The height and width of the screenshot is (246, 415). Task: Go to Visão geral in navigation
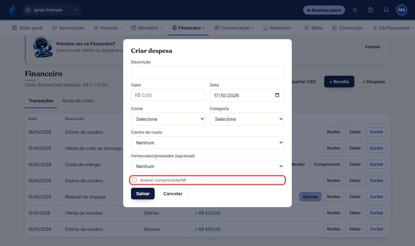coord(27,28)
